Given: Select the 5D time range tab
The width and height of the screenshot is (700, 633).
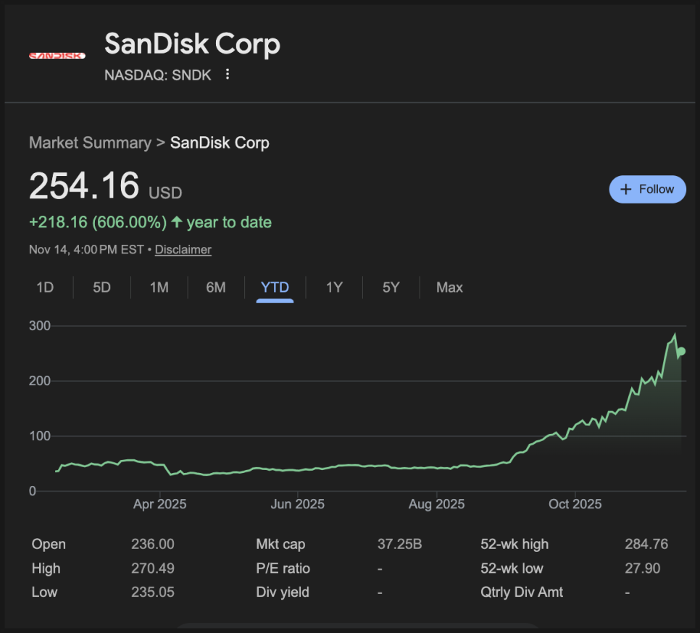Looking at the screenshot, I should click(x=101, y=288).
